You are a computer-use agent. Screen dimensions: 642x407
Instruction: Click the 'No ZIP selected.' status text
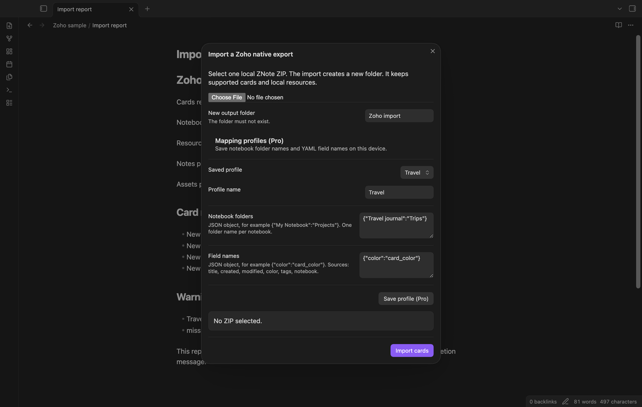pos(238,321)
